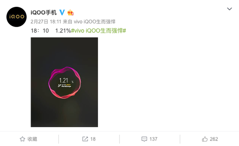Screen dimensions: 239x146
Task: Click the comment speech bubble icon
Action: pyautogui.click(x=144, y=139)
